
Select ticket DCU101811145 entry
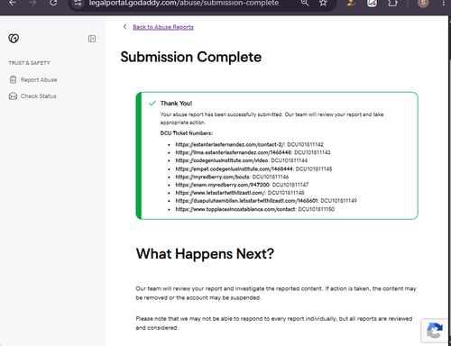coord(253,168)
